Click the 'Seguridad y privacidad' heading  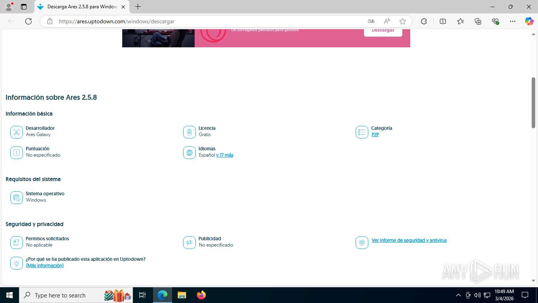tap(34, 224)
